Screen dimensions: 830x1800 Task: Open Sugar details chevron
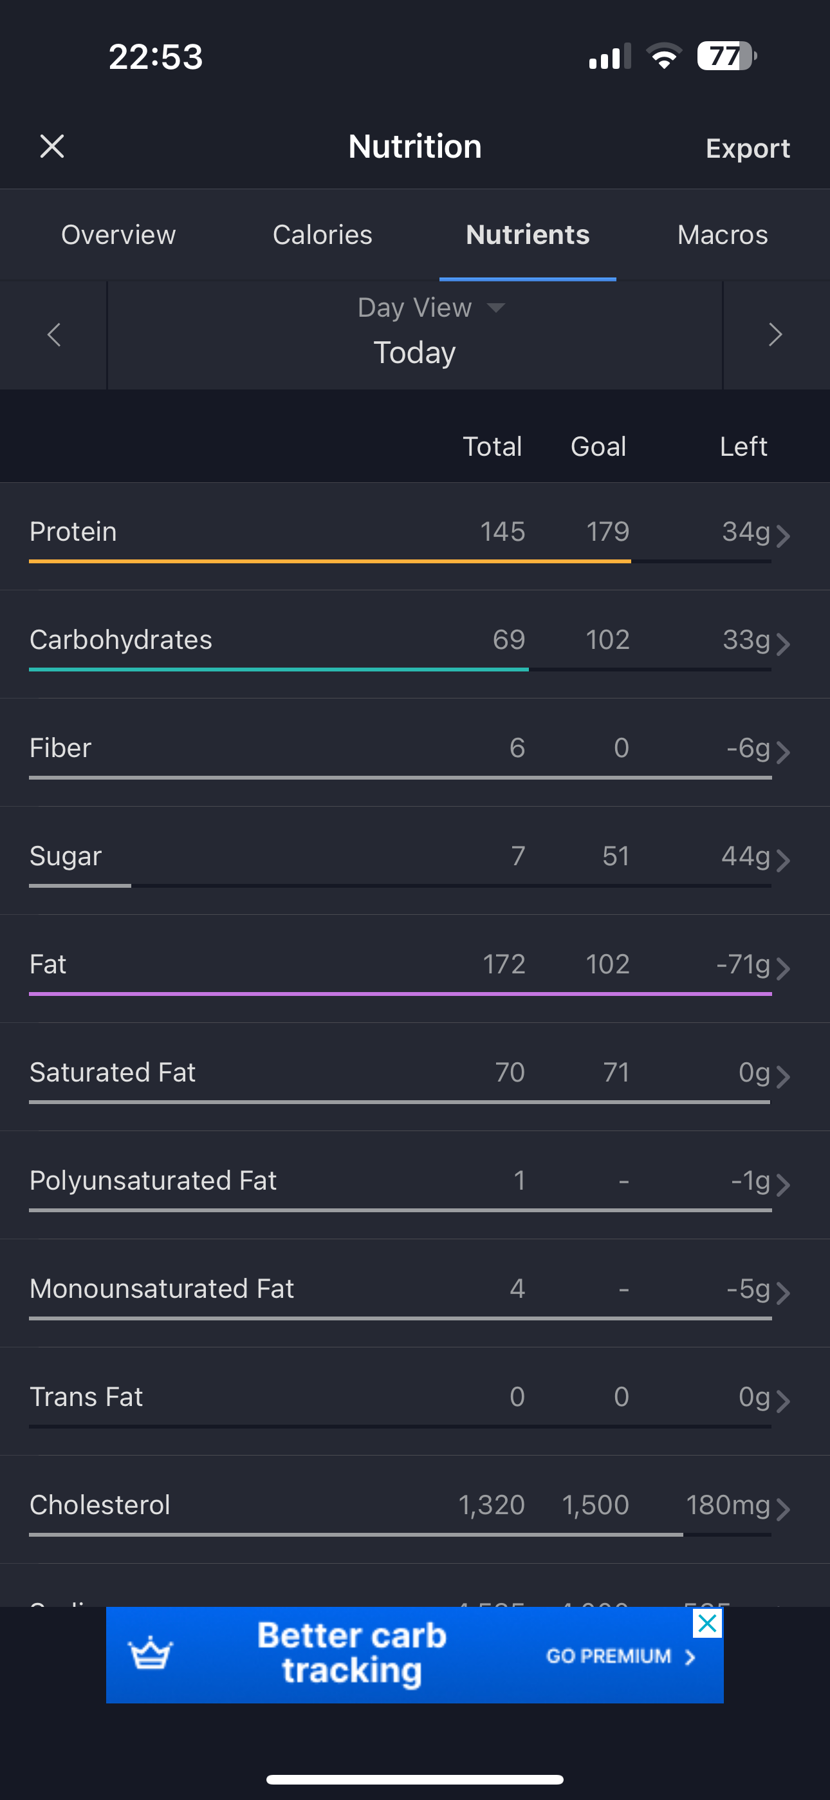click(x=784, y=859)
